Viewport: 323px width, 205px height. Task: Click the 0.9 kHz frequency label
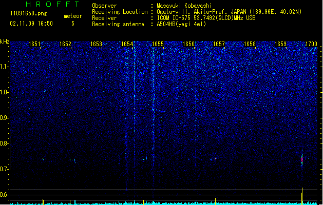click(x=5, y=118)
